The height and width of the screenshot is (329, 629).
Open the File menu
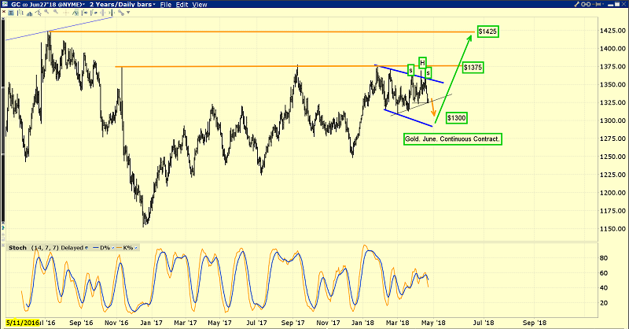pos(165,5)
